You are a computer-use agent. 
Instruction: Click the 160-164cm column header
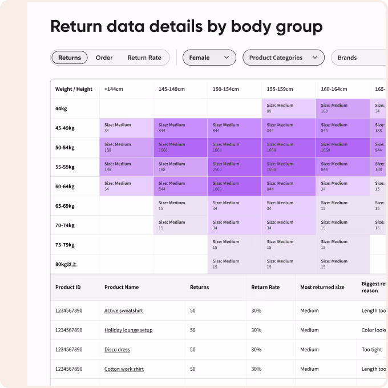point(334,89)
